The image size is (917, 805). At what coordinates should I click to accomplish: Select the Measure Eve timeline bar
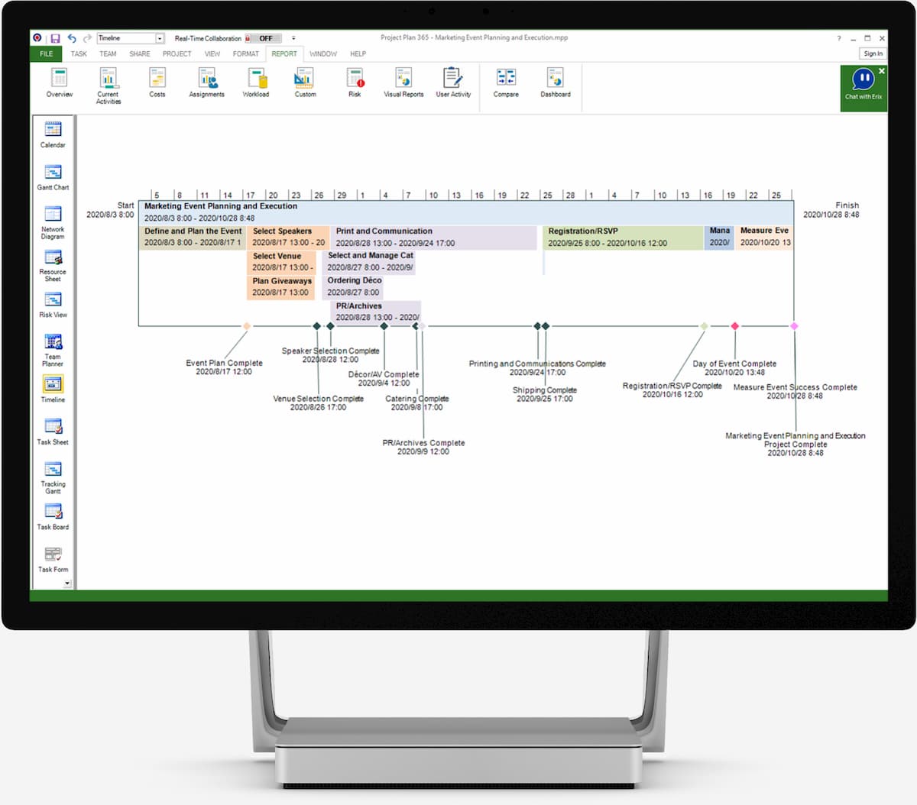click(764, 237)
